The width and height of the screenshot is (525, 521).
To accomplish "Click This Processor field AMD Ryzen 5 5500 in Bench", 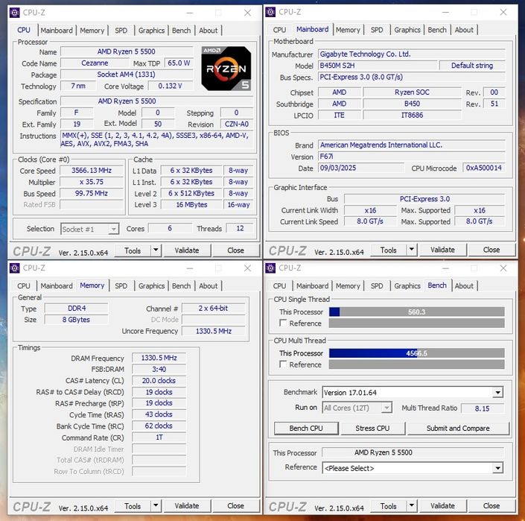I will (x=413, y=452).
